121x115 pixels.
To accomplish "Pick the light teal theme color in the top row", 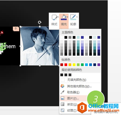I will click(x=78, y=37).
